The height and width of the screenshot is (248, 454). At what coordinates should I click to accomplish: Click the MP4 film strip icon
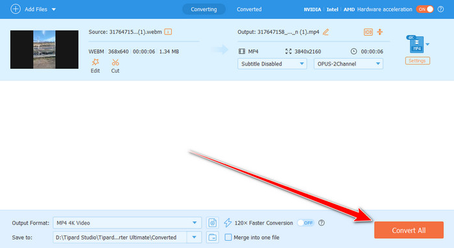[x=242, y=51]
